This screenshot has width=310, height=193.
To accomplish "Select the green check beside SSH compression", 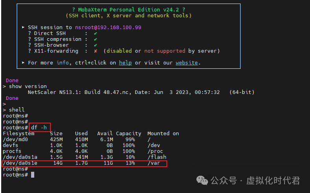I will coord(95,39).
